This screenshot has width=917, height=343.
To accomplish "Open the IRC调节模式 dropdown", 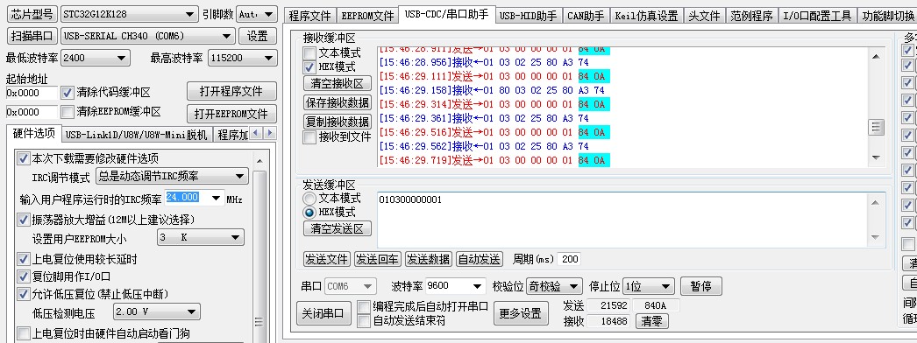I will click(x=171, y=176).
